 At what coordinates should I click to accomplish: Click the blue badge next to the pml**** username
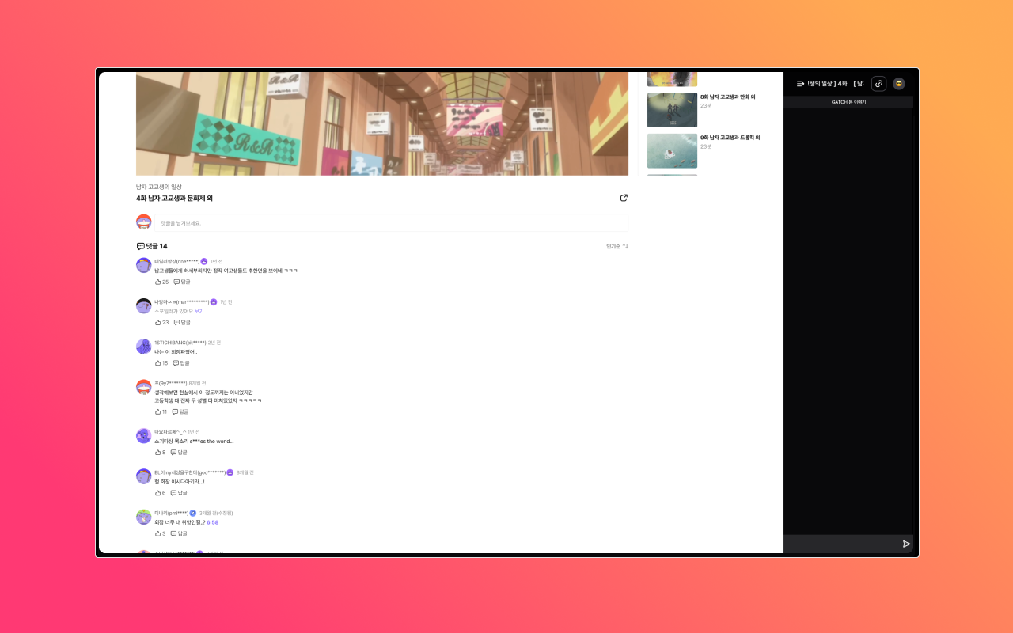[x=192, y=513]
